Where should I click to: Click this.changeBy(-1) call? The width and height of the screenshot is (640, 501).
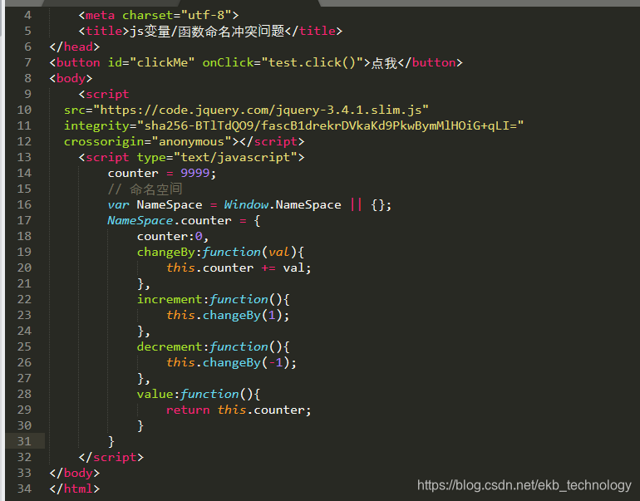tap(228, 363)
